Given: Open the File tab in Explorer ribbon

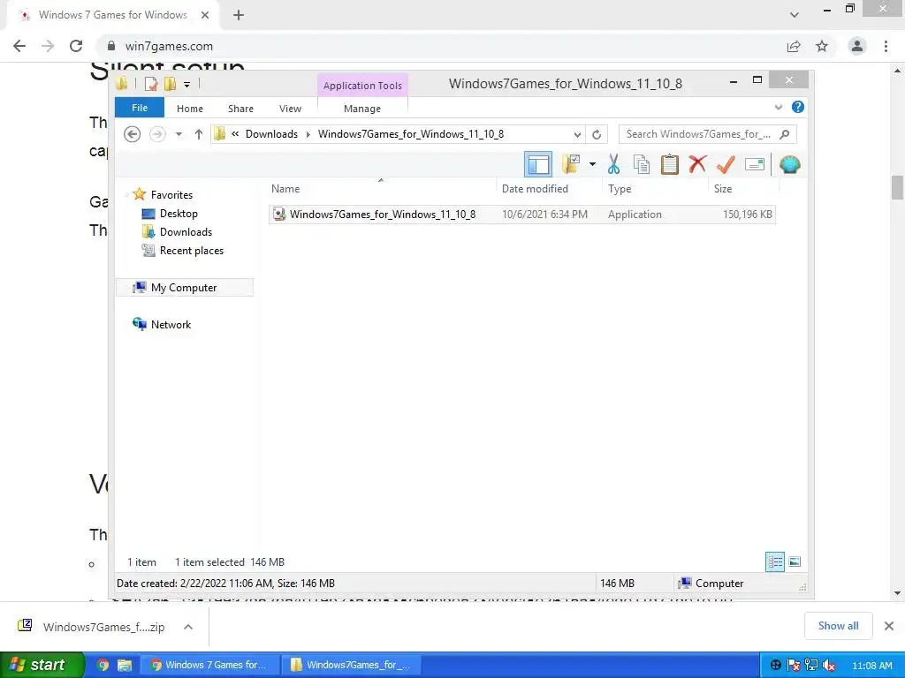Looking at the screenshot, I should coord(140,108).
